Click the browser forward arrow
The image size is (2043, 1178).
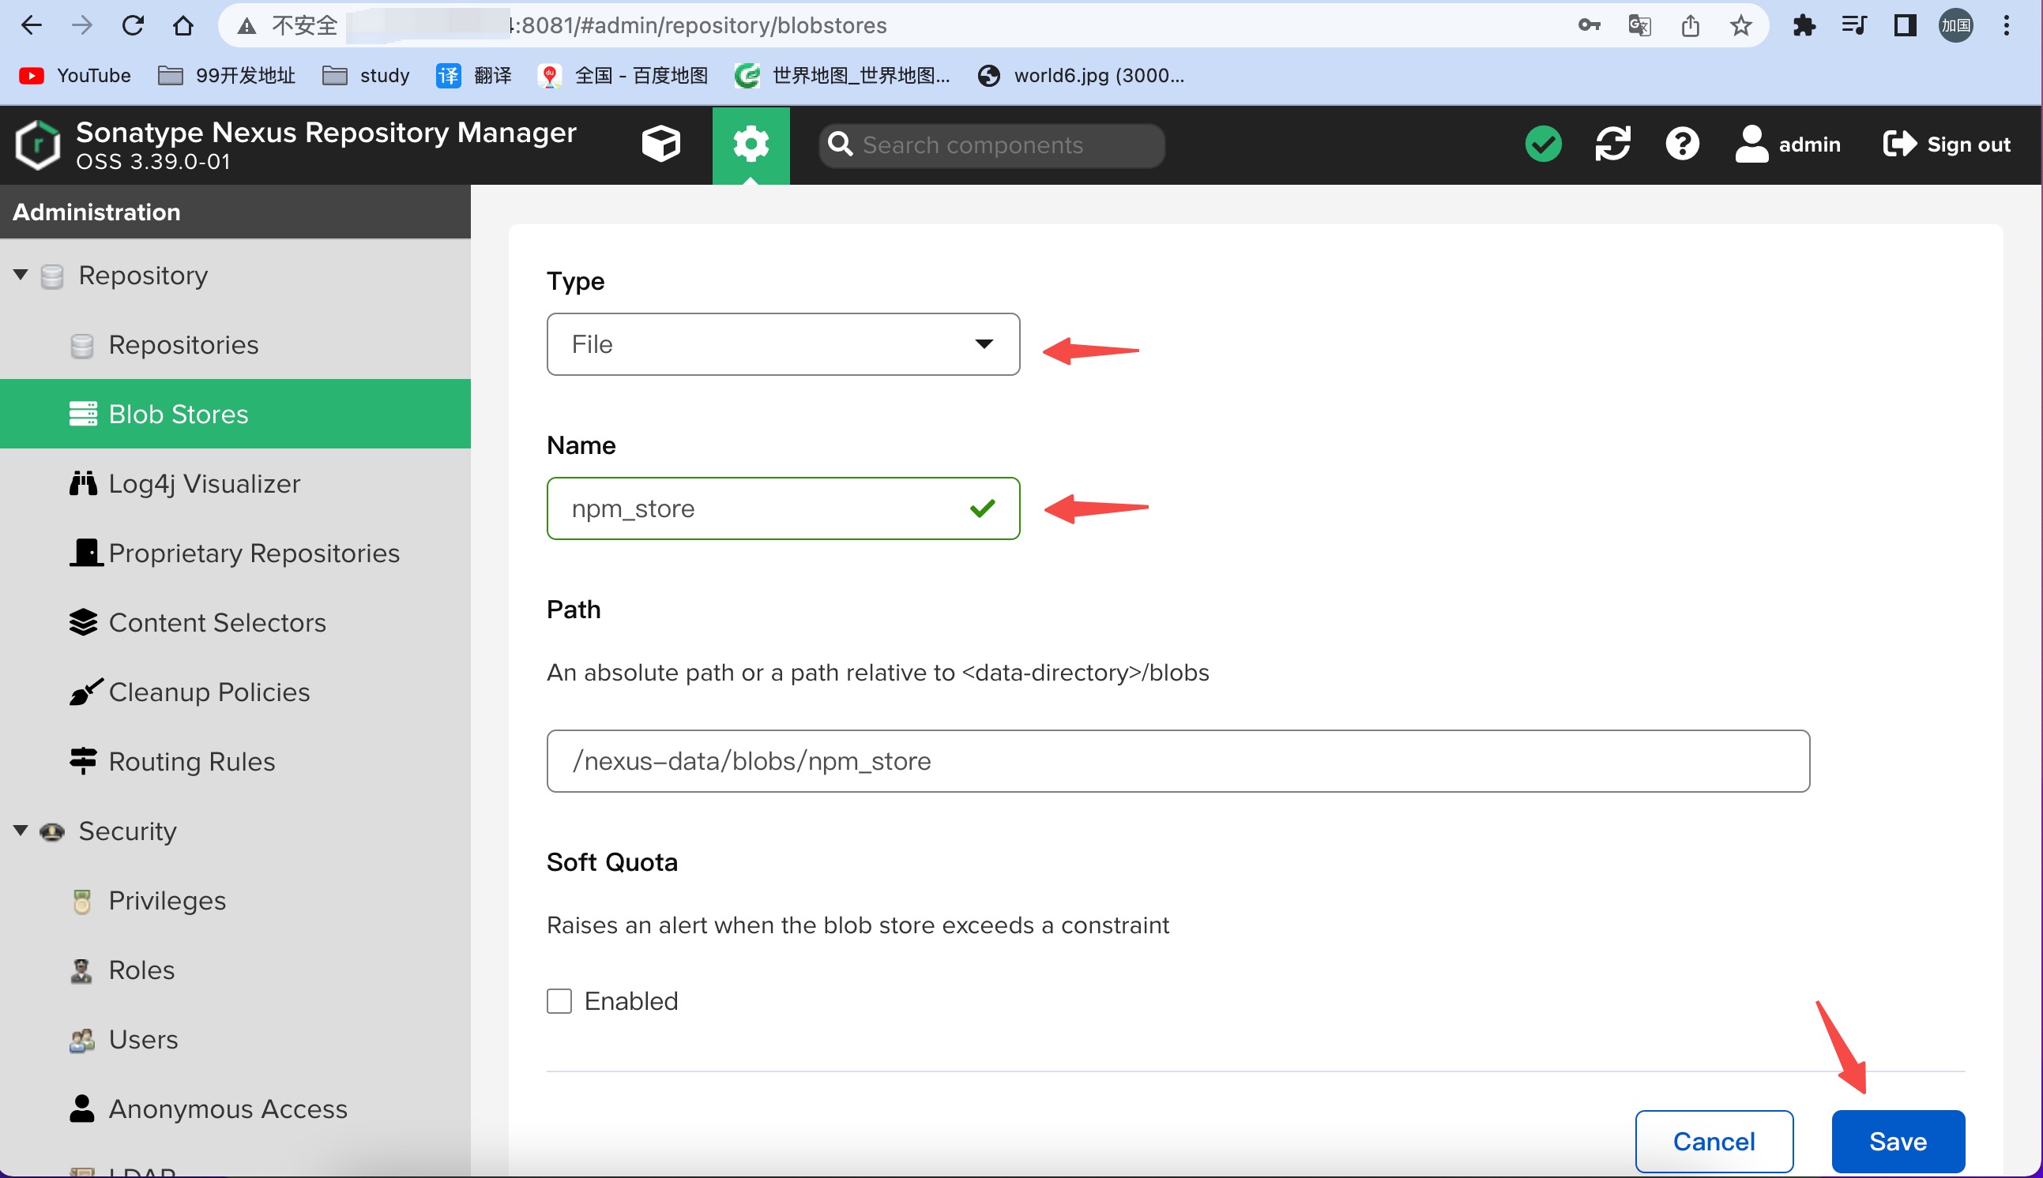pos(81,25)
